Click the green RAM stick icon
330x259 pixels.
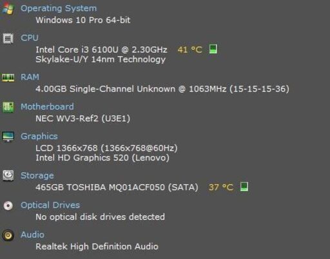click(8, 77)
